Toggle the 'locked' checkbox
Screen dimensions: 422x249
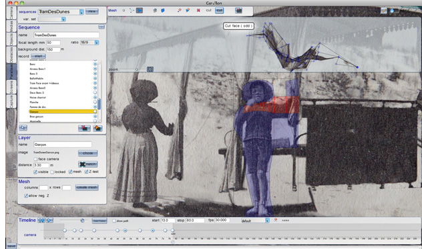click(52, 172)
